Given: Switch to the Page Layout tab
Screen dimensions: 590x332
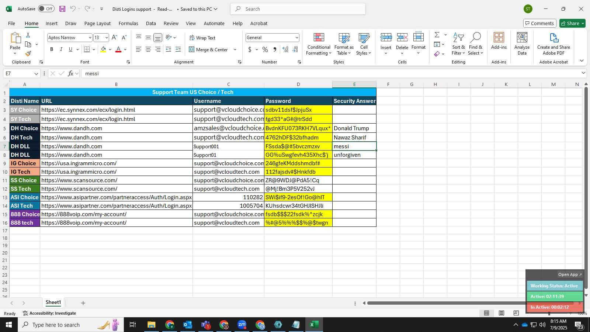Looking at the screenshot, I should [97, 23].
